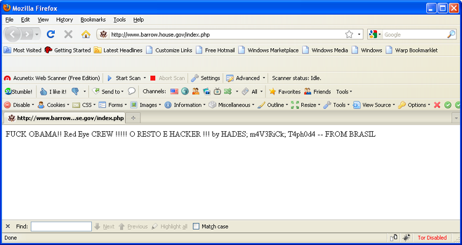This screenshot has width=462, height=245.
Task: Open the Information dropdown
Action: [185, 105]
